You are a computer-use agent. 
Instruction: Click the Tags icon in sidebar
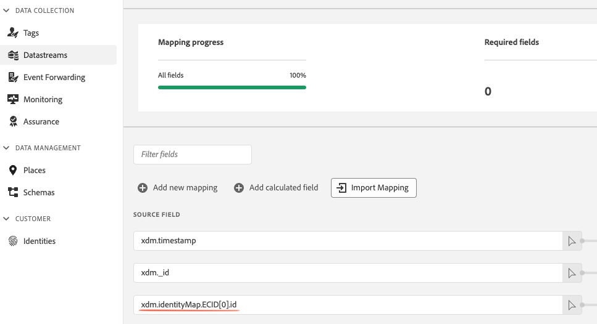[13, 33]
